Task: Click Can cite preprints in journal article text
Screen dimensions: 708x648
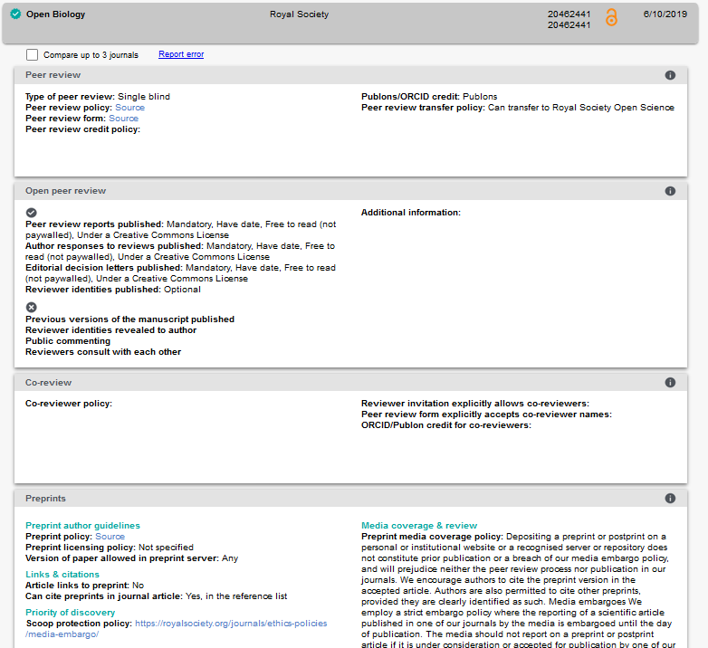Action: [x=157, y=596]
